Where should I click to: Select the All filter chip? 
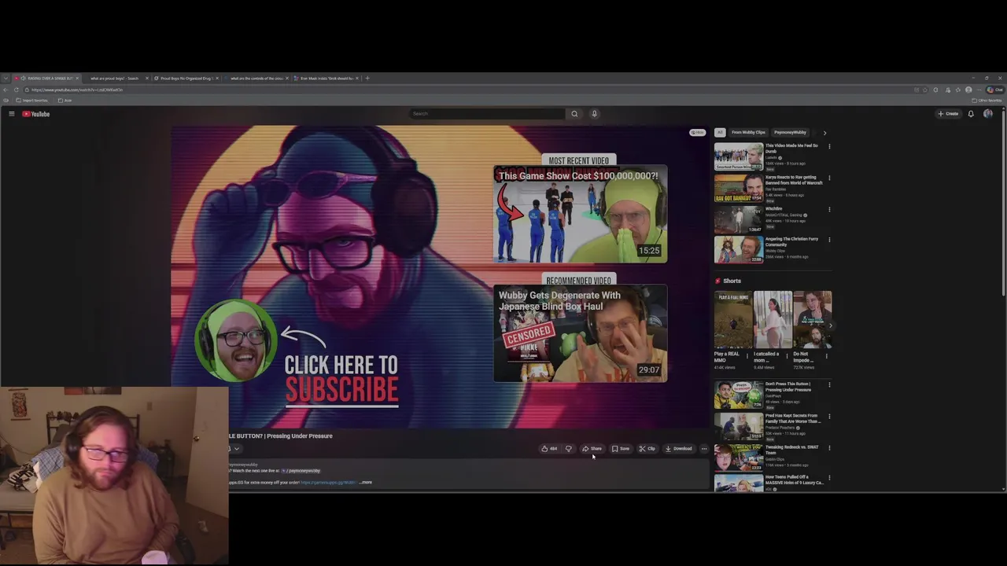[720, 133]
